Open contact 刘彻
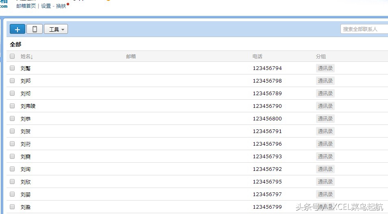Image resolution: width=388 pixels, height=214 pixels. coord(26,94)
